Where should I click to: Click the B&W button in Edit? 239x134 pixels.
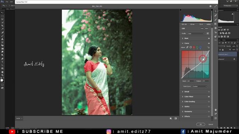tap(207, 28)
